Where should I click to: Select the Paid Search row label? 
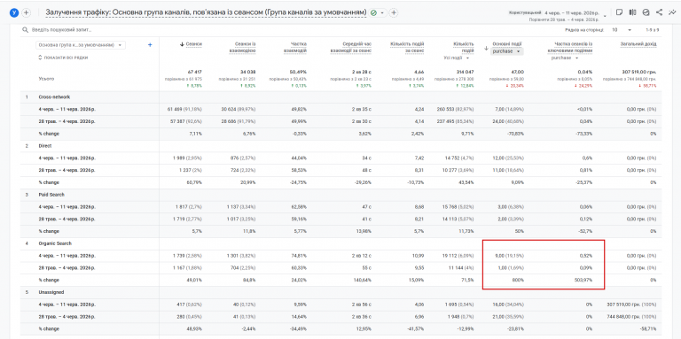coord(51,195)
